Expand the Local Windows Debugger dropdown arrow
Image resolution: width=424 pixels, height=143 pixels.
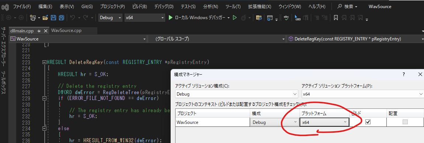point(229,18)
